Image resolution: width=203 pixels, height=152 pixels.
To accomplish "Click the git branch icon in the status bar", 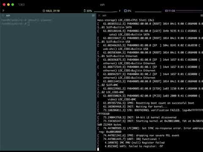I will [3, 11].
